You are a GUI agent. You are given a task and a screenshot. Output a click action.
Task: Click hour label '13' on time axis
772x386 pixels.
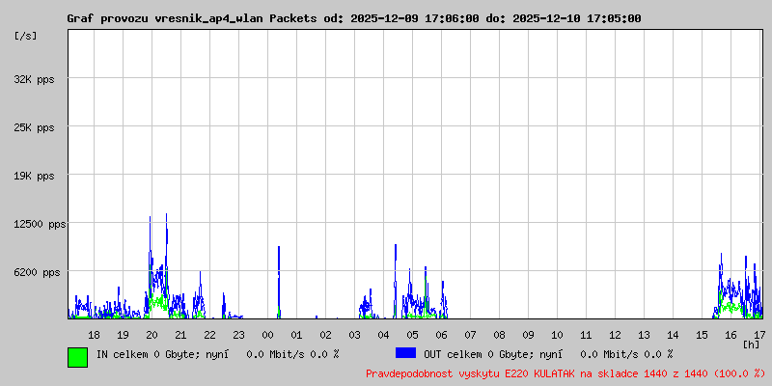pyautogui.click(x=644, y=335)
